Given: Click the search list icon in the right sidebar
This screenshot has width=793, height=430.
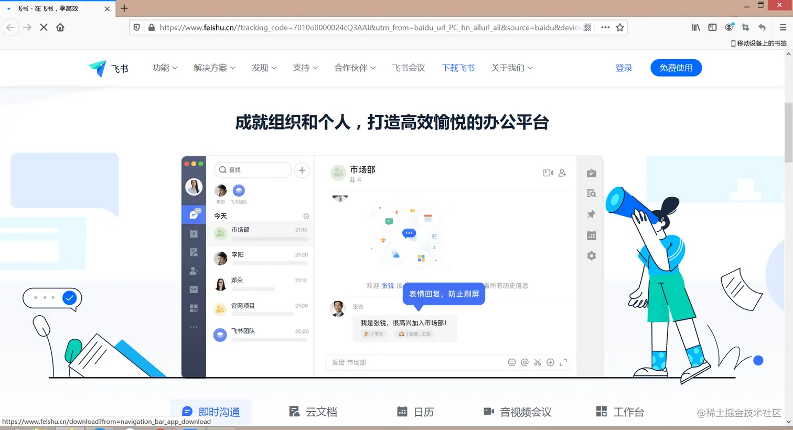Looking at the screenshot, I should pos(591,193).
